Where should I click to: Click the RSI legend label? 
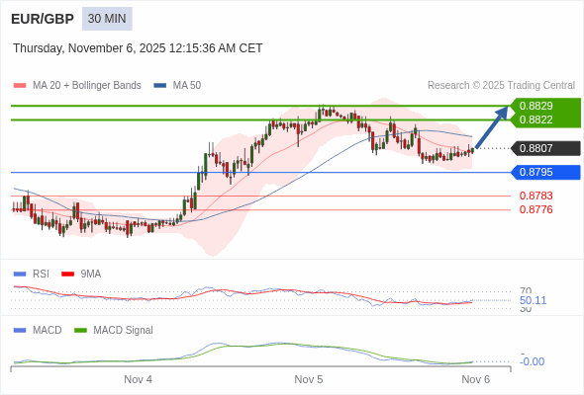pyautogui.click(x=41, y=275)
